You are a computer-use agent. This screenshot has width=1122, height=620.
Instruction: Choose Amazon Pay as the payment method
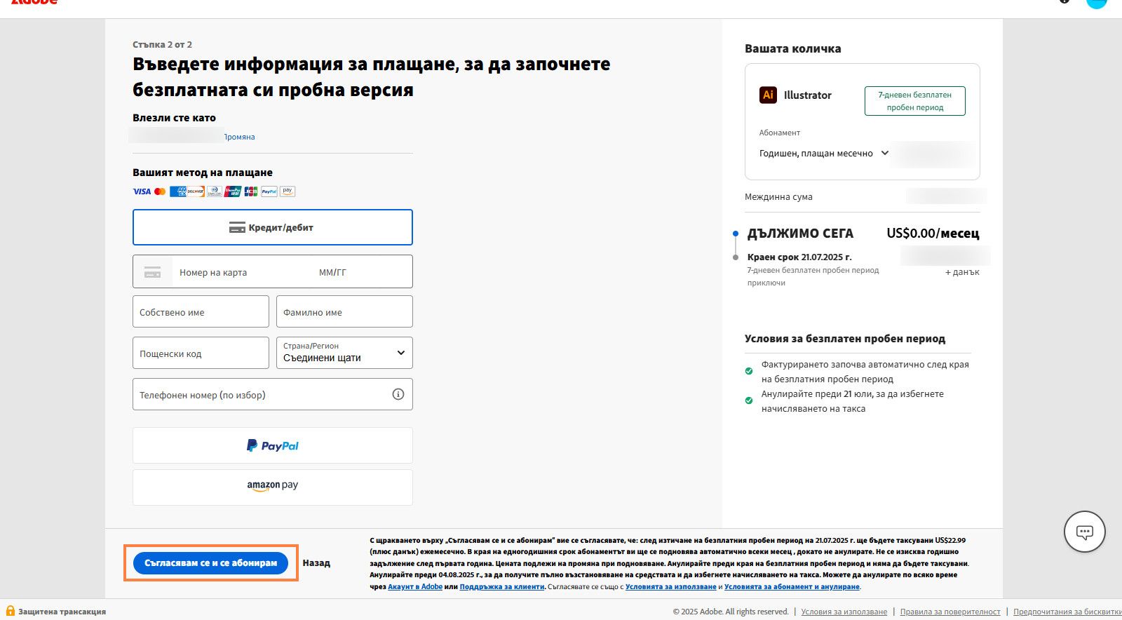pos(273,487)
